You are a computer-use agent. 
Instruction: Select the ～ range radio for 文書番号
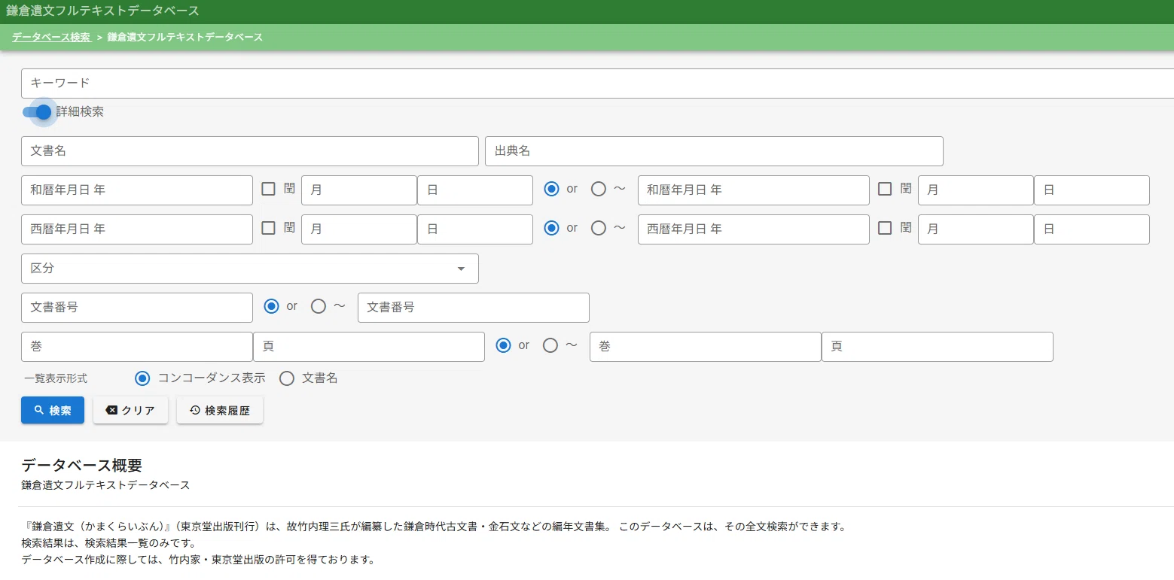coord(319,306)
